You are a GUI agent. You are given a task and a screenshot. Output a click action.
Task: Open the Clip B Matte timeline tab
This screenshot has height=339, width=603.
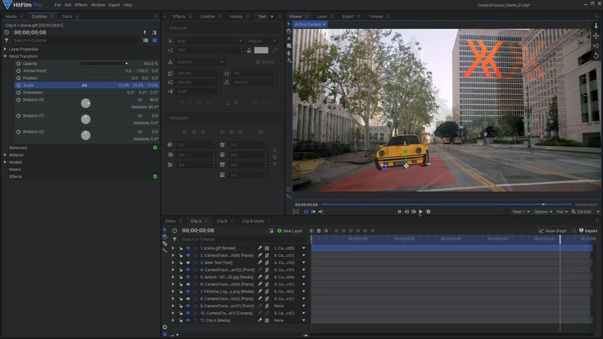pyautogui.click(x=253, y=221)
